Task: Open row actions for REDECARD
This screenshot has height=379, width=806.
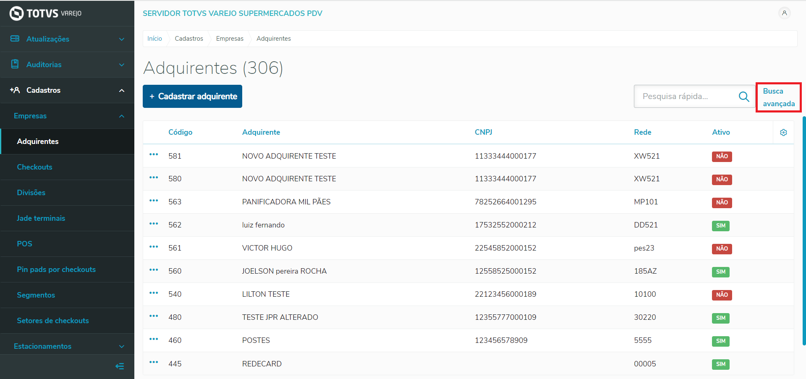Action: (x=154, y=362)
